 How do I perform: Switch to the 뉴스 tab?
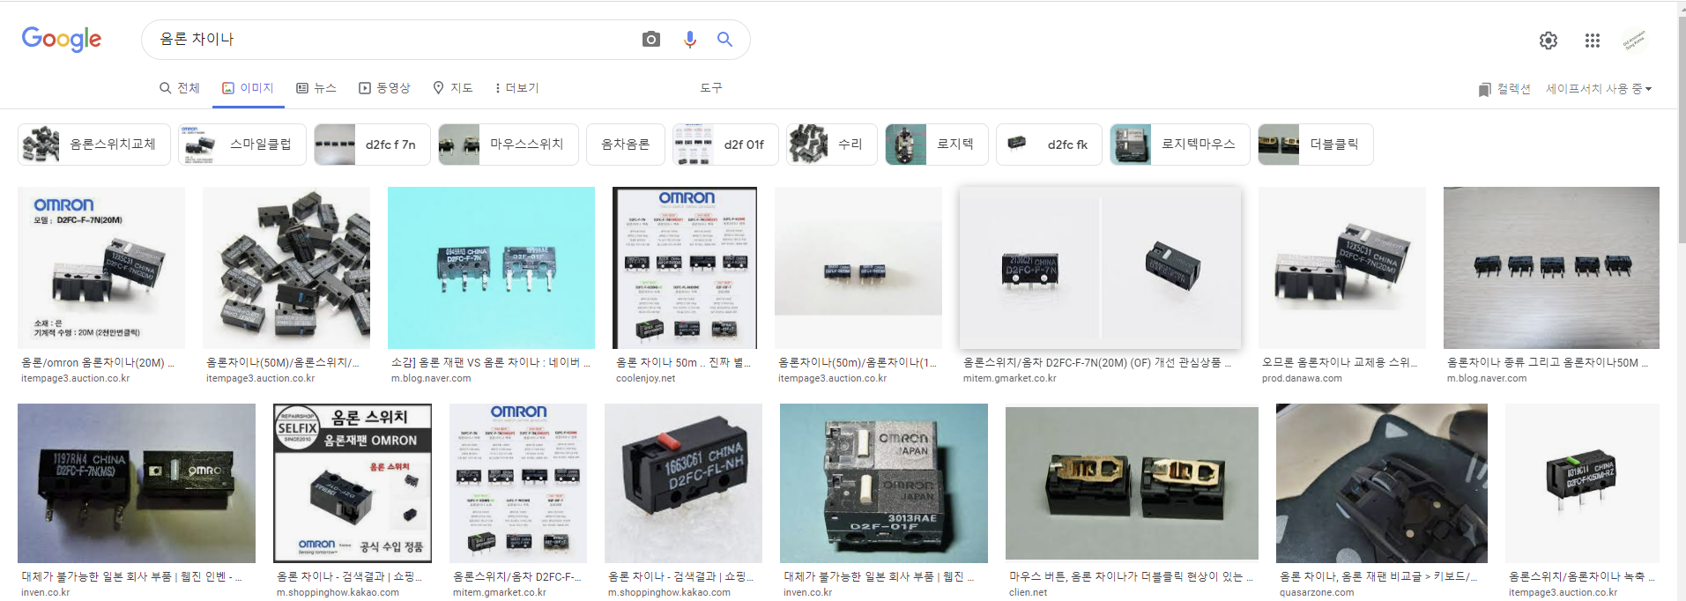(316, 88)
